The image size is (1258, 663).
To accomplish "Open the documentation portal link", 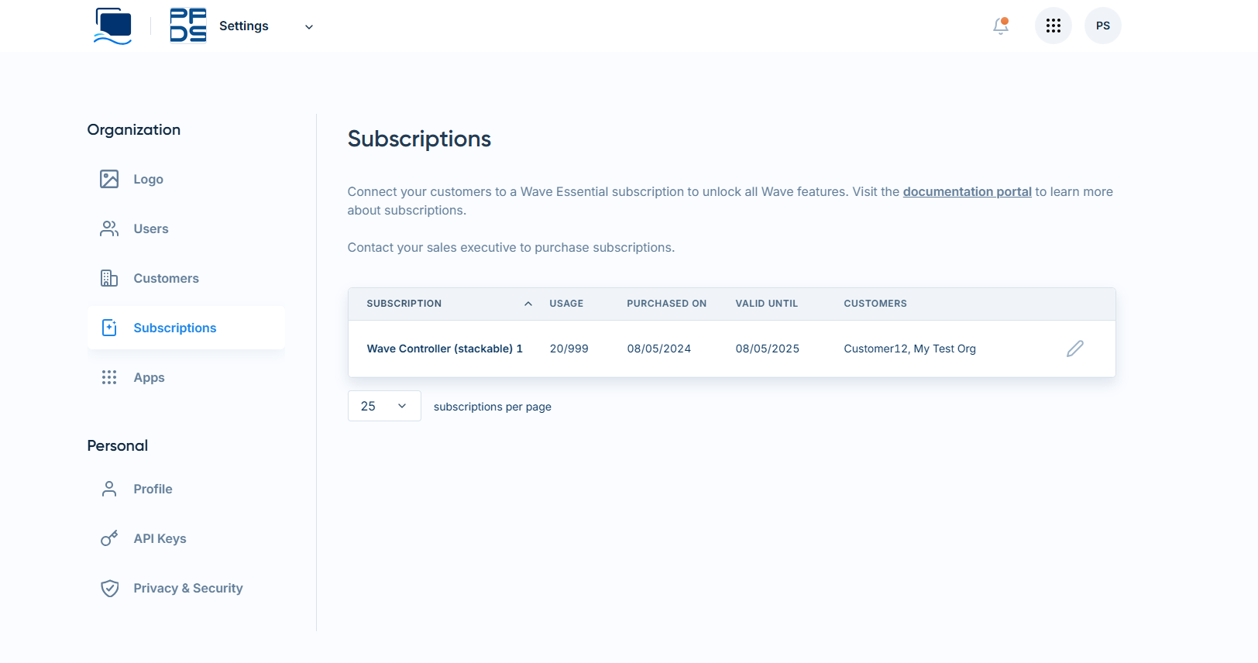I will 967,191.
